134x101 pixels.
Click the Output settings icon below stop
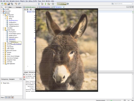coord(24,79)
